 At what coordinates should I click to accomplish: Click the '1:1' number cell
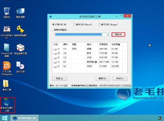65,49
